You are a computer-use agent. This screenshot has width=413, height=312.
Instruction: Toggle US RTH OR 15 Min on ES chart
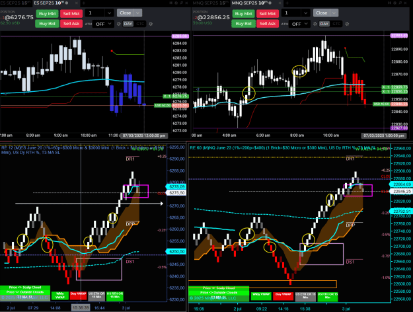point(115,295)
